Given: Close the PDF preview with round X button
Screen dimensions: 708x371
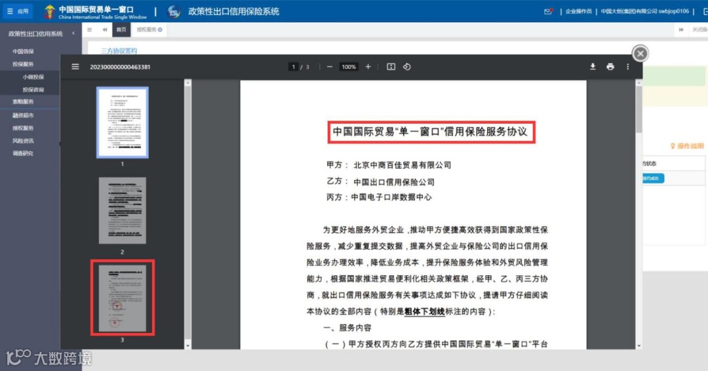Looking at the screenshot, I should [x=640, y=54].
